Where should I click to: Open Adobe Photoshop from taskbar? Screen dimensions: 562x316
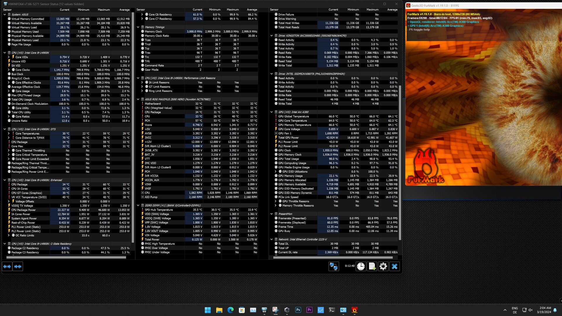coord(298,310)
